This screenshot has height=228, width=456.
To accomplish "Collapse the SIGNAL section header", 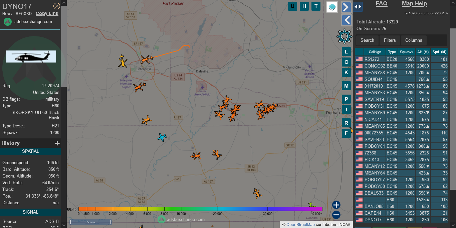I will [x=30, y=212].
